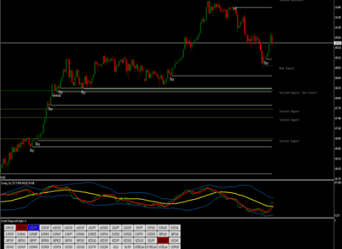This screenshot has width=342, height=249.
Task: Select current price marker on price scale
Action: click(x=338, y=43)
